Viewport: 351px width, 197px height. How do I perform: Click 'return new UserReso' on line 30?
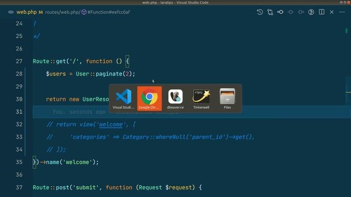[77, 99]
